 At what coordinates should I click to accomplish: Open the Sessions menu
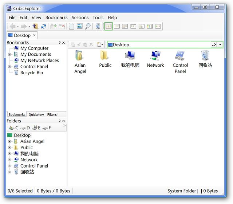tap(80, 17)
